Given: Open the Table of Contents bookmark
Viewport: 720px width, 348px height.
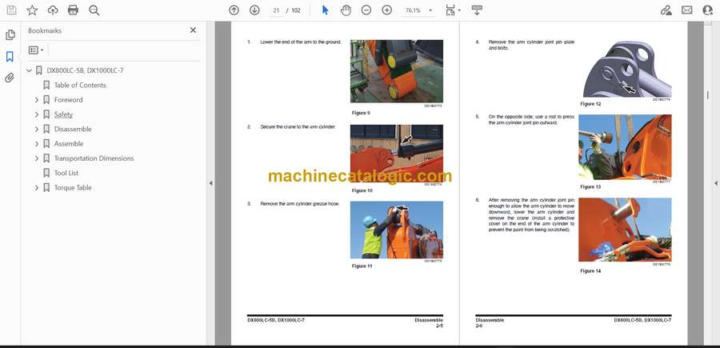Looking at the screenshot, I should pyautogui.click(x=79, y=86).
